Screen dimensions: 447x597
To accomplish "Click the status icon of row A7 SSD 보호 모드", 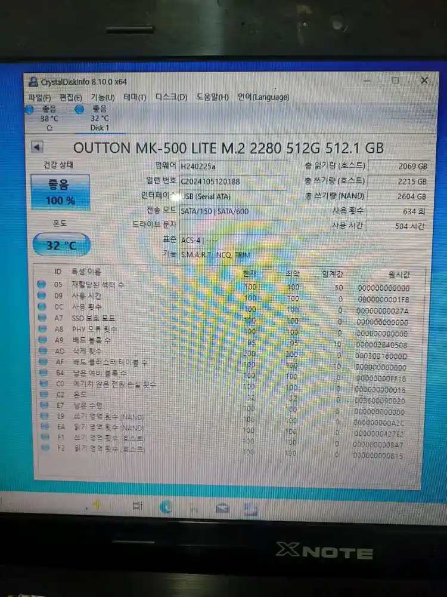I will tap(42, 318).
